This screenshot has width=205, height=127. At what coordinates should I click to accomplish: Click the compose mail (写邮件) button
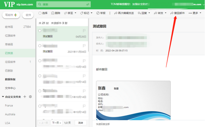(11, 15)
